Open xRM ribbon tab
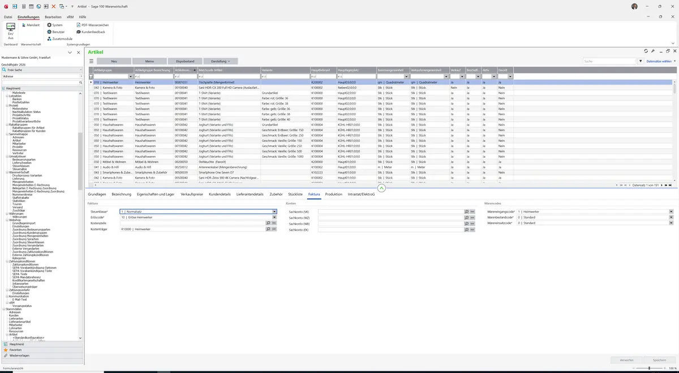 [x=70, y=17]
